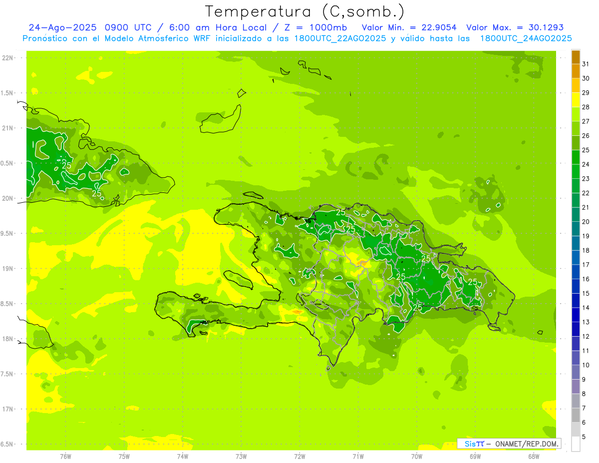Click the "70W" longitude label
The image size is (599, 463).
tap(417, 456)
